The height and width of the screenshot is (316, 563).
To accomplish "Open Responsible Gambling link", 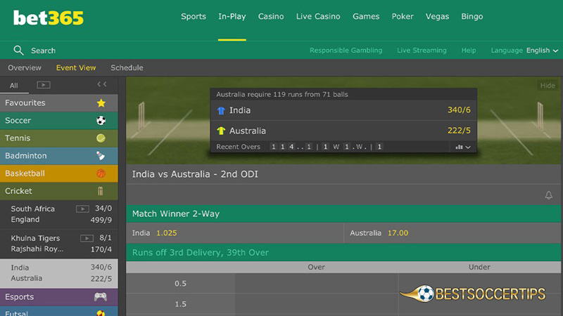I will click(x=346, y=51).
